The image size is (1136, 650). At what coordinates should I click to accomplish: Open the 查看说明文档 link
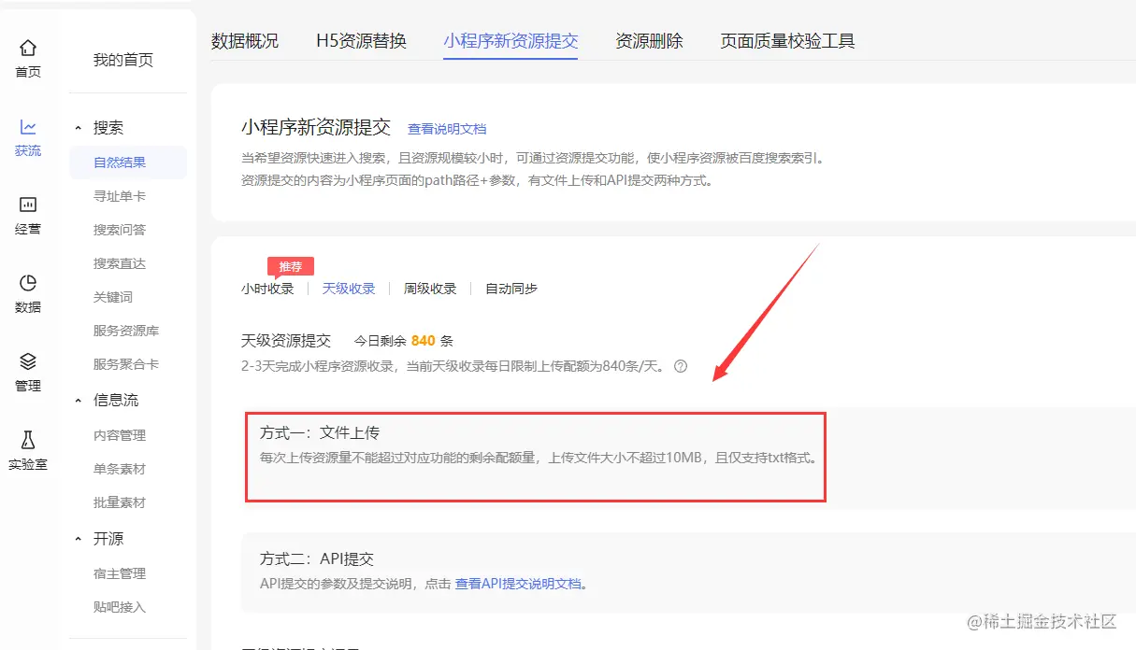coord(446,129)
